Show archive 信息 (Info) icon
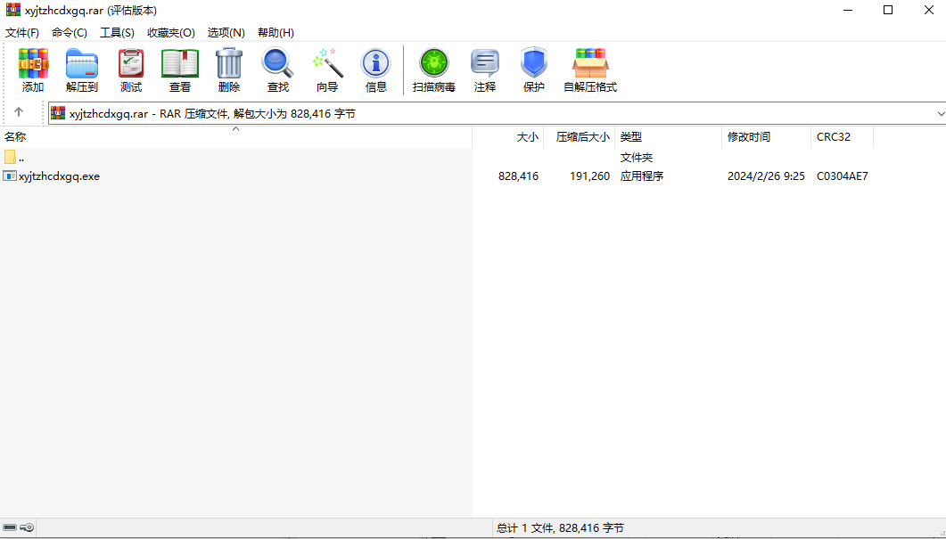Image resolution: width=946 pixels, height=539 pixels. [376, 70]
